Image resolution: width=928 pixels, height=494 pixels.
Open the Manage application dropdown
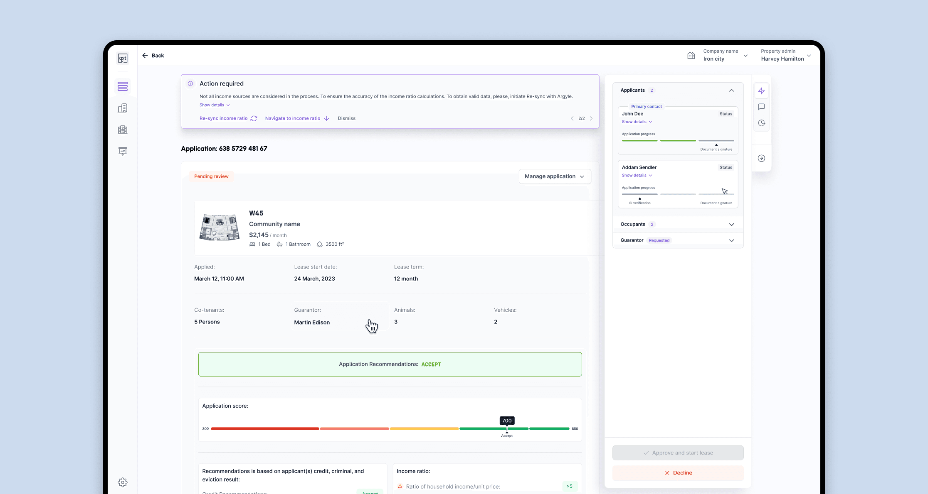[555, 176]
